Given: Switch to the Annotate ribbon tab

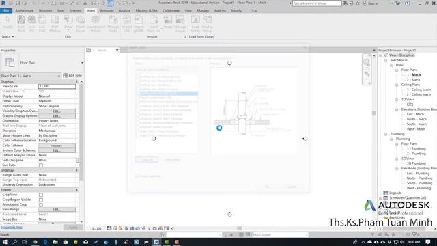Looking at the screenshot, I should (107, 11).
